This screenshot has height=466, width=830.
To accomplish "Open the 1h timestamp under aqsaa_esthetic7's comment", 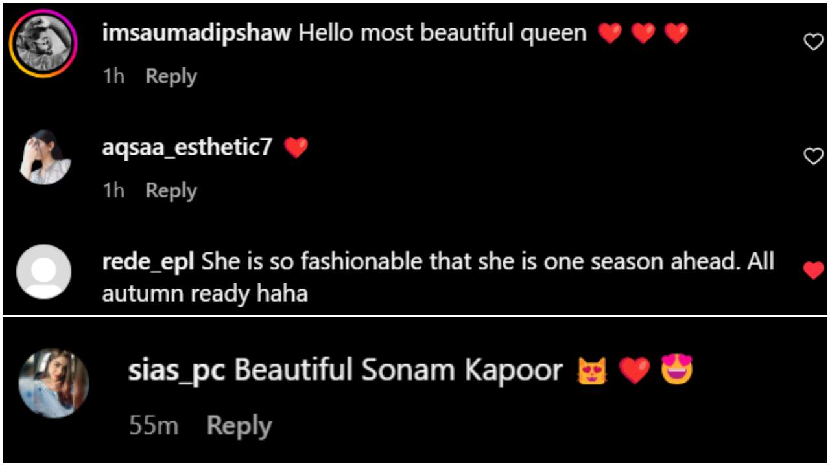I will click(x=113, y=191).
